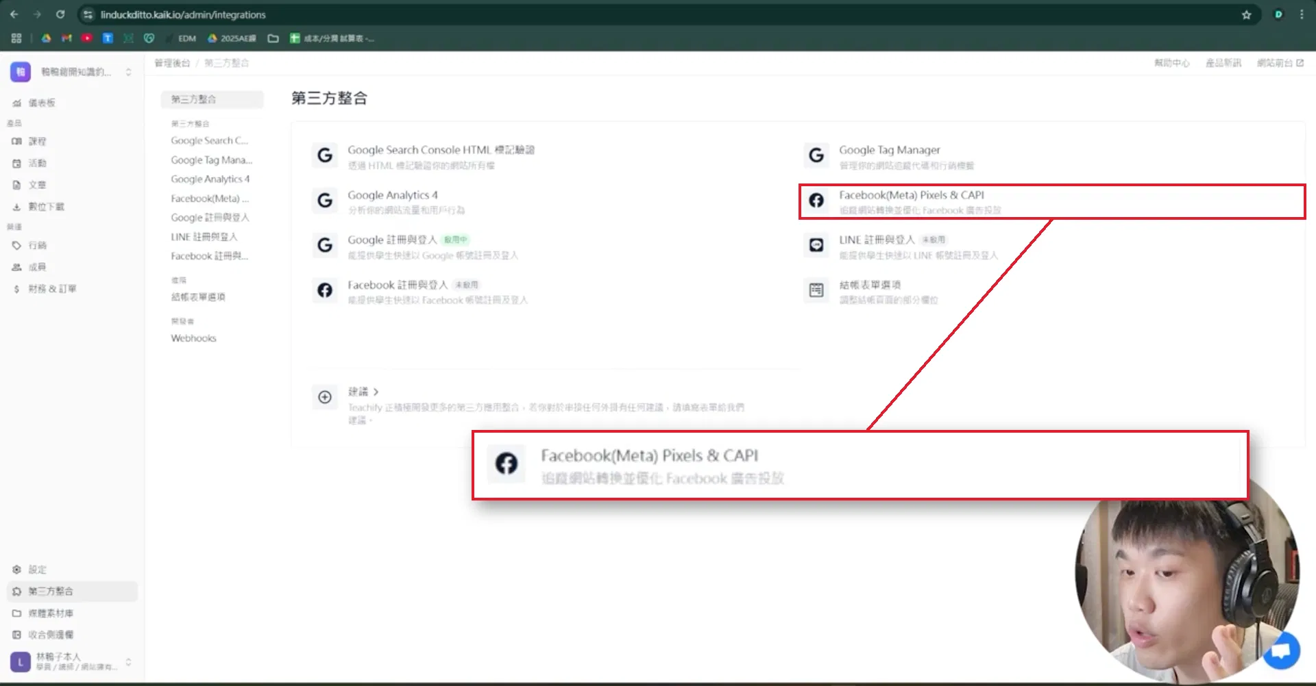
Task: Open the Google Drive icon-only bookmark
Action: pyautogui.click(x=46, y=38)
